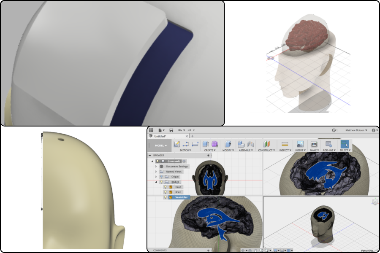
Task: Expand the Origin node
Action: (x=156, y=177)
